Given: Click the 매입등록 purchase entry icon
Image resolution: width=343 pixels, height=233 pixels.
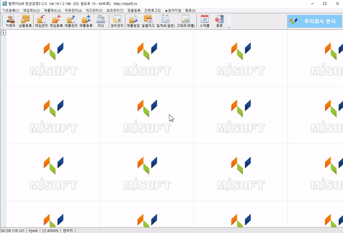Looking at the screenshot, I should coord(56,21).
